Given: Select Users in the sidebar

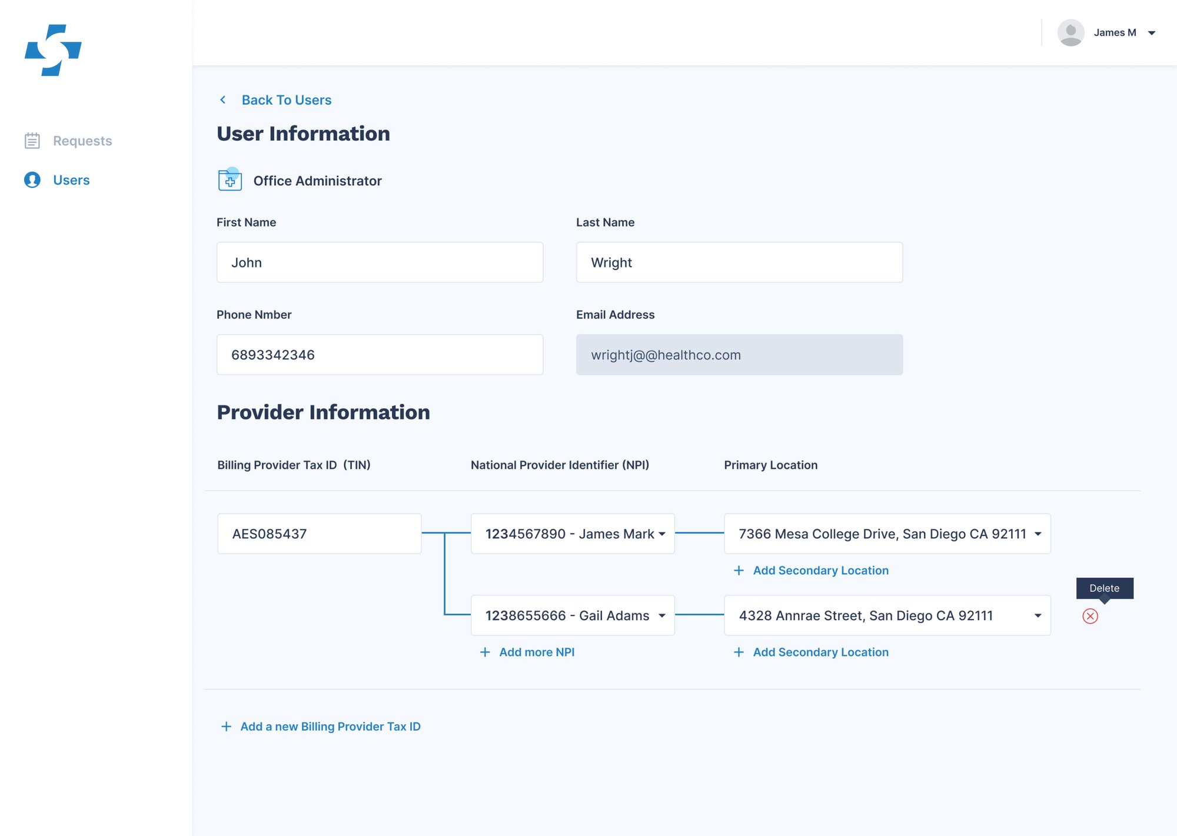Looking at the screenshot, I should click(x=71, y=180).
